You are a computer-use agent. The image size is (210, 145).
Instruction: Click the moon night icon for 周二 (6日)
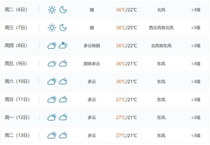click(x=63, y=10)
